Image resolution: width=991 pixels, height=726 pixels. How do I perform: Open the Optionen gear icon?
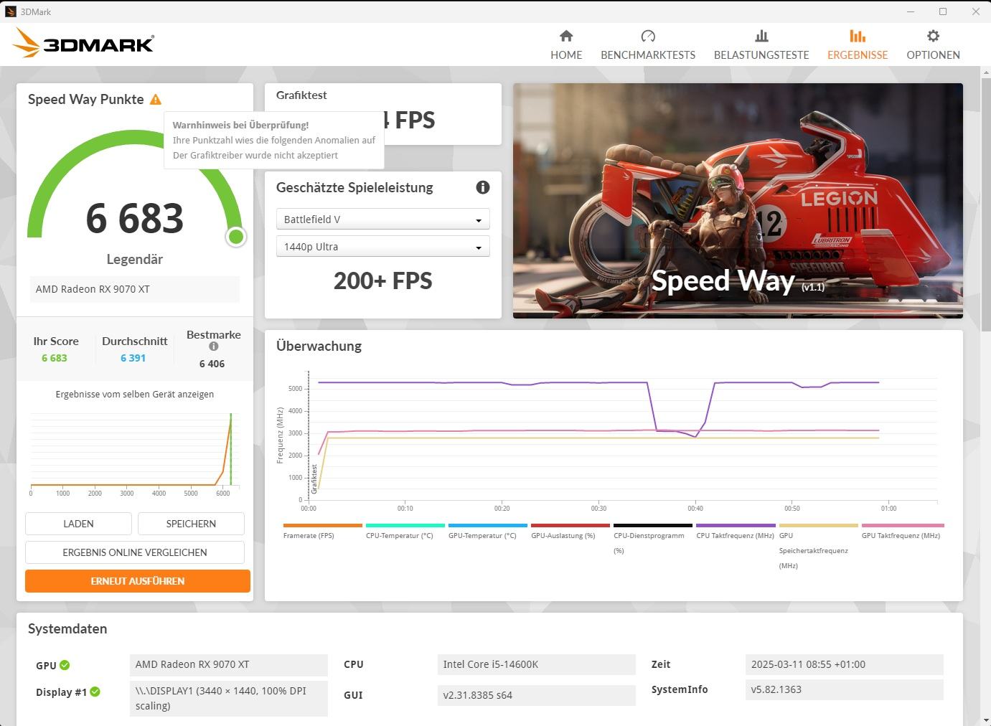[x=933, y=36]
